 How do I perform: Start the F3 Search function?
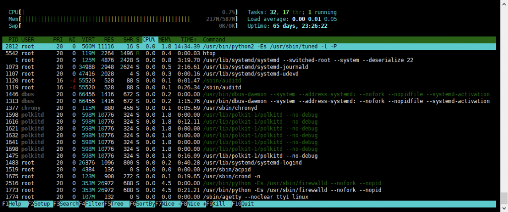pyautogui.click(x=66, y=204)
